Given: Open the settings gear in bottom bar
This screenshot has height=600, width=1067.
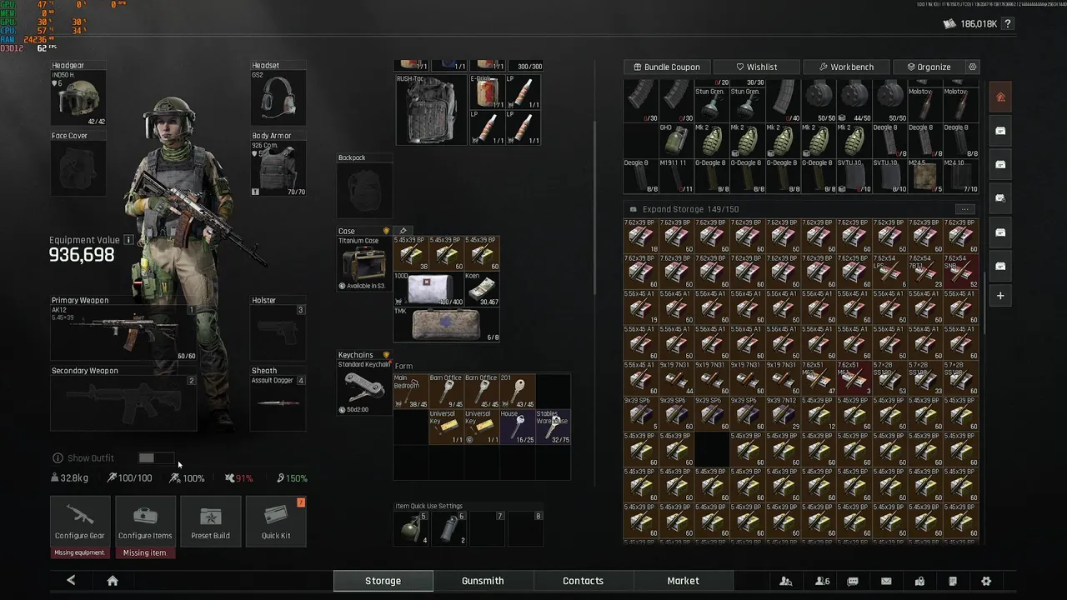Looking at the screenshot, I should click(986, 581).
